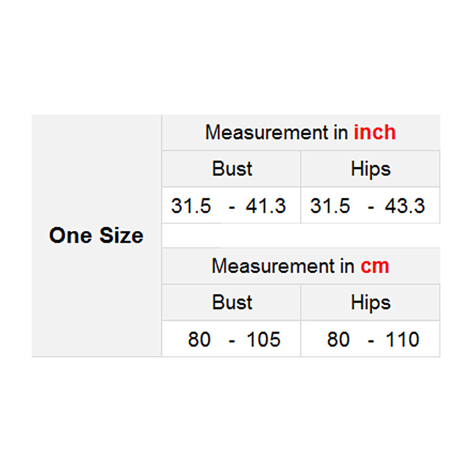Click 31.5 in the Hips inch cell

330,206
